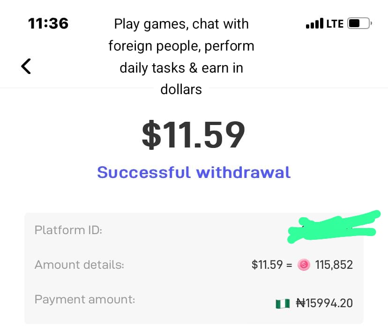Tap the 11:36 clock in status bar

tap(48, 23)
